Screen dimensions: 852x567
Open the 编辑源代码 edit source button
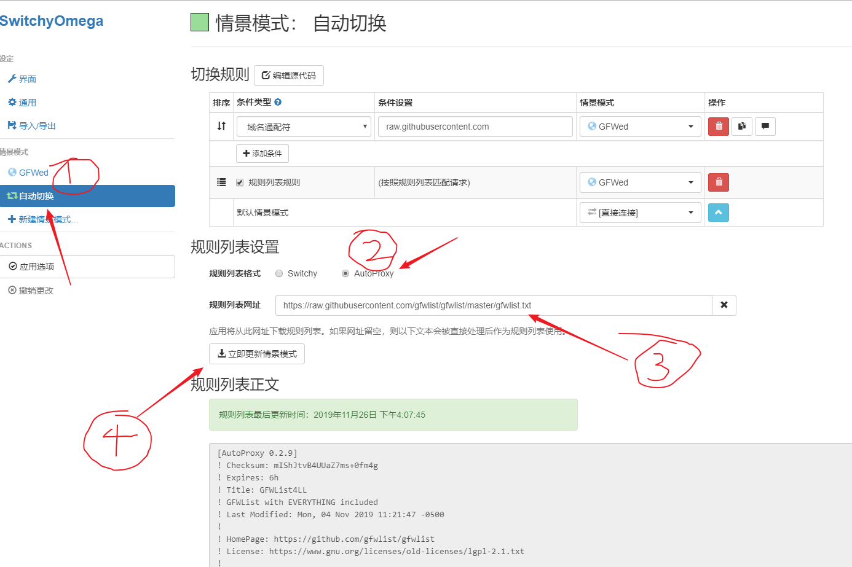tap(289, 76)
